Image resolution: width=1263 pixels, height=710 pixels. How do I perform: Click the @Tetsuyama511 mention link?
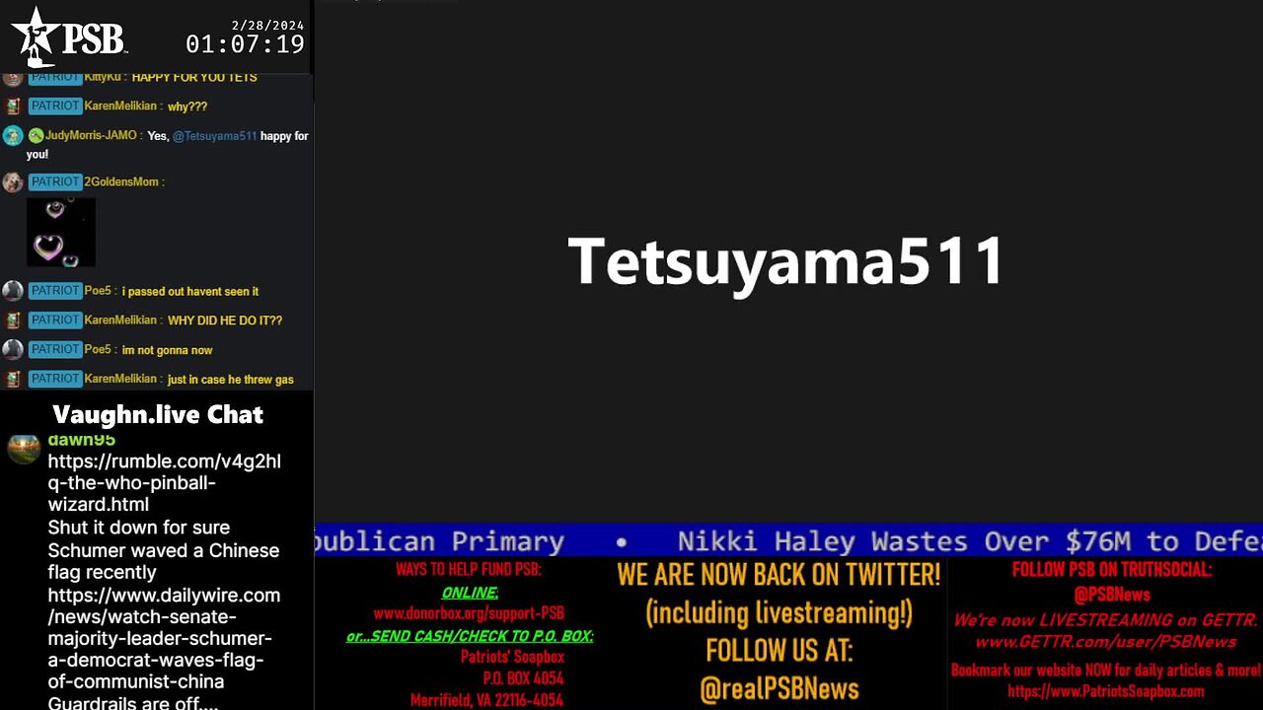tap(215, 136)
